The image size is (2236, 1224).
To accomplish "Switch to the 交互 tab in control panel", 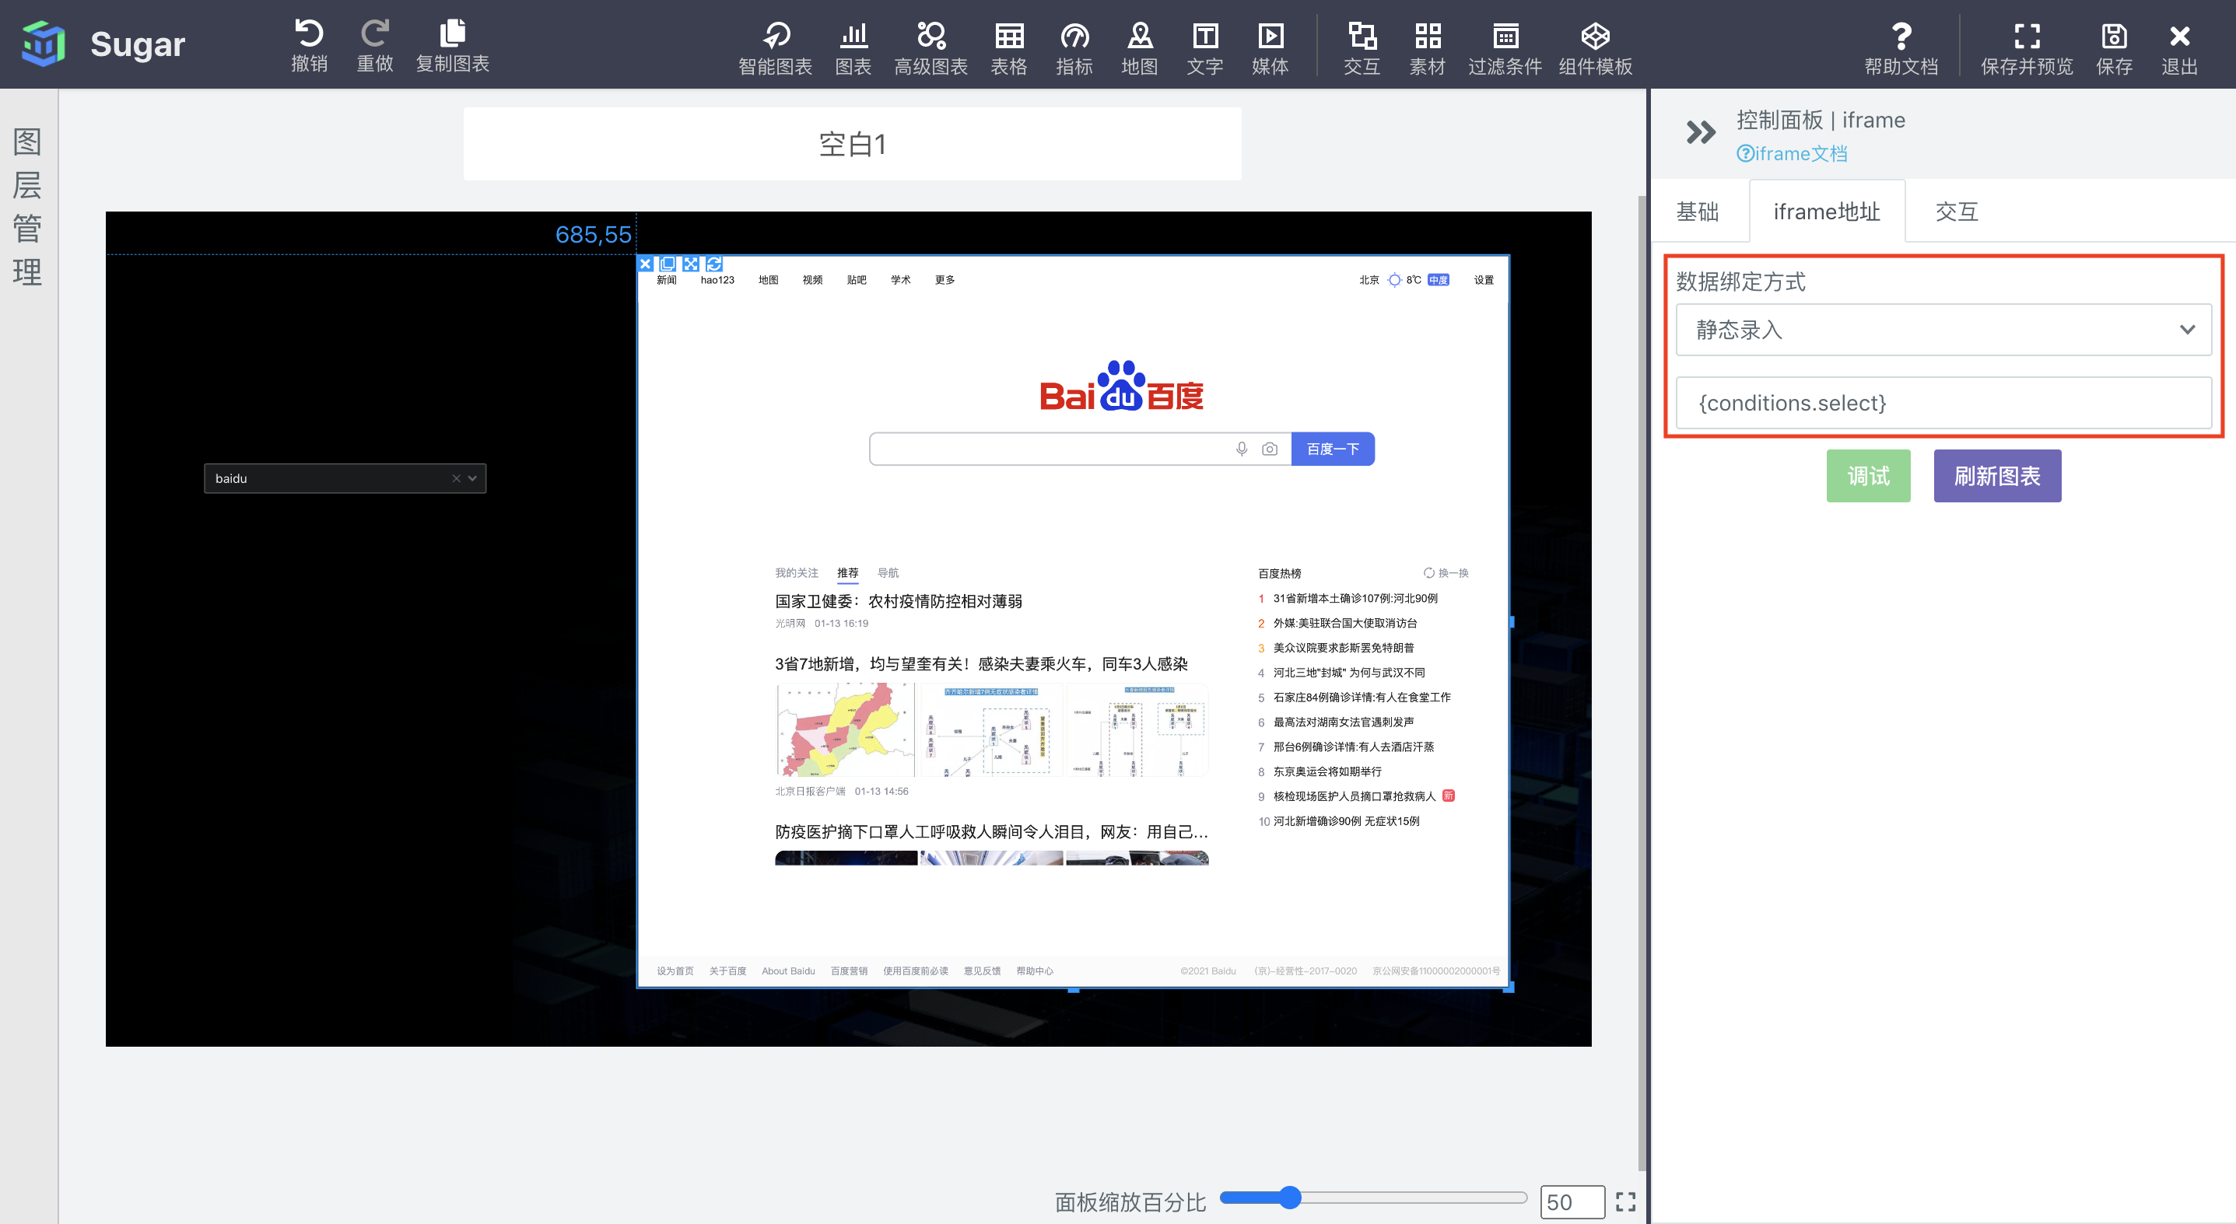I will click(1957, 212).
